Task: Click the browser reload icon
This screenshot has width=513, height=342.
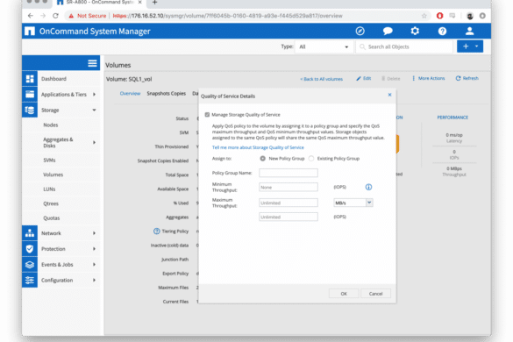Action: pos(55,16)
